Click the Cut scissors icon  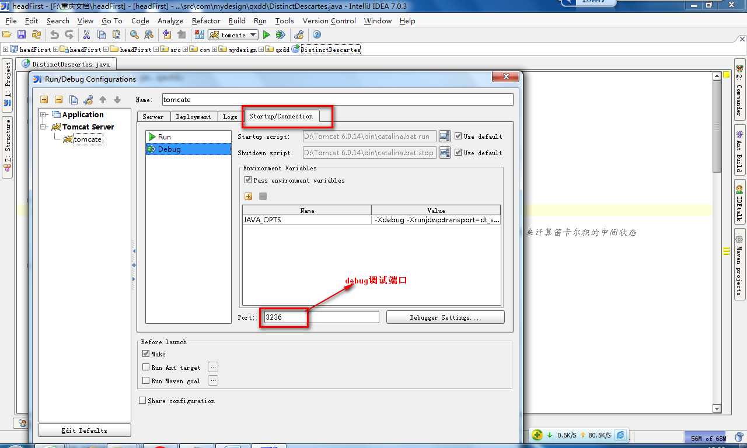(x=86, y=35)
